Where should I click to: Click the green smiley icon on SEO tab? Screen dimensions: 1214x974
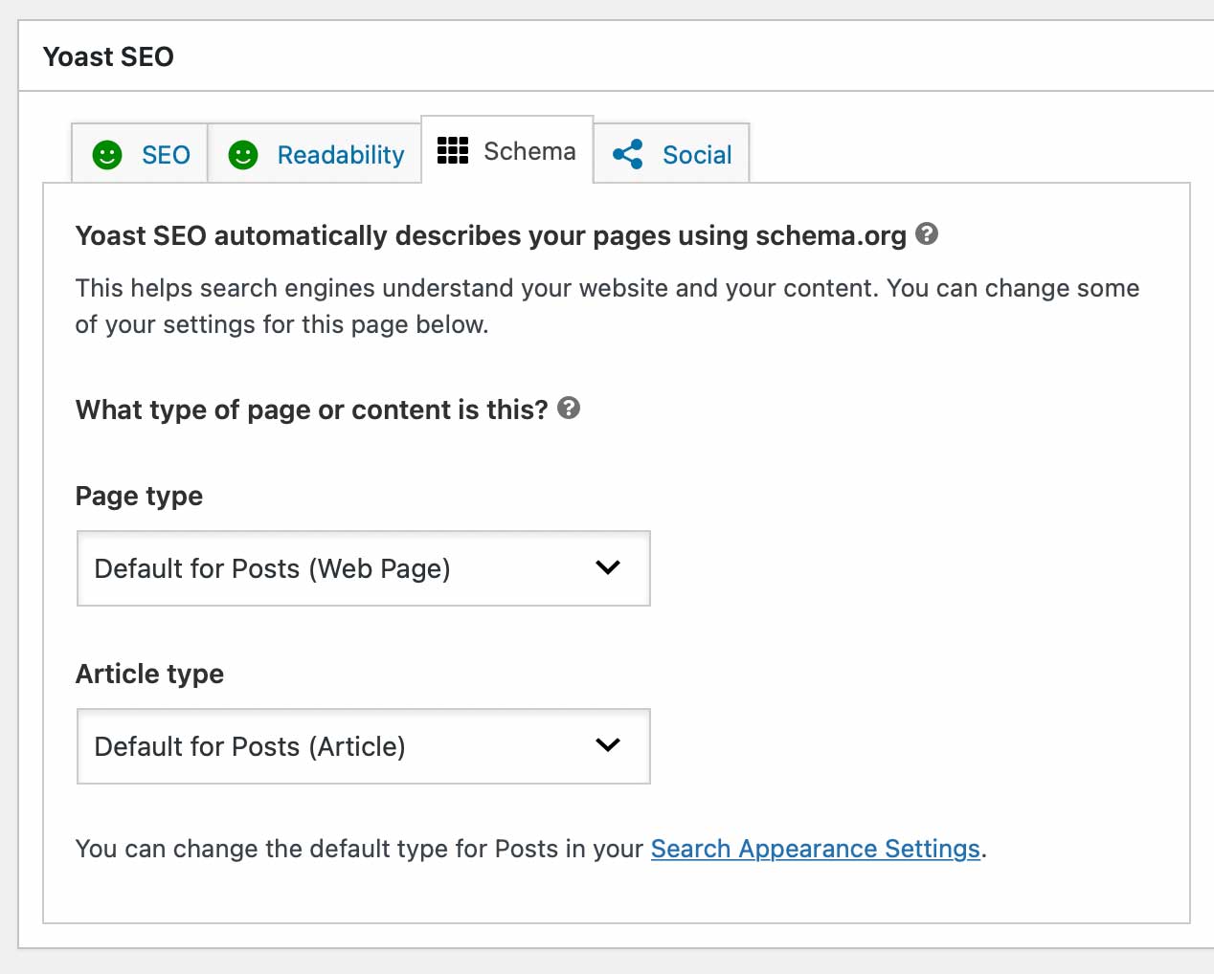pyautogui.click(x=107, y=155)
